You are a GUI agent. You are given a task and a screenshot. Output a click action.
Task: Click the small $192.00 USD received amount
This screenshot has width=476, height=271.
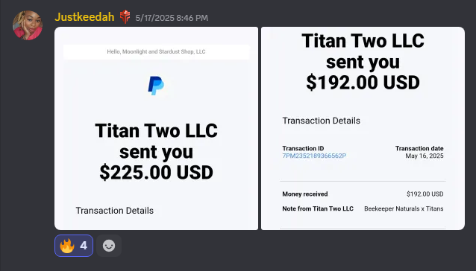425,194
